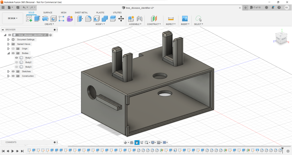Select the Extrude tool in Create
This screenshot has width=292, height=155.
[37, 19]
